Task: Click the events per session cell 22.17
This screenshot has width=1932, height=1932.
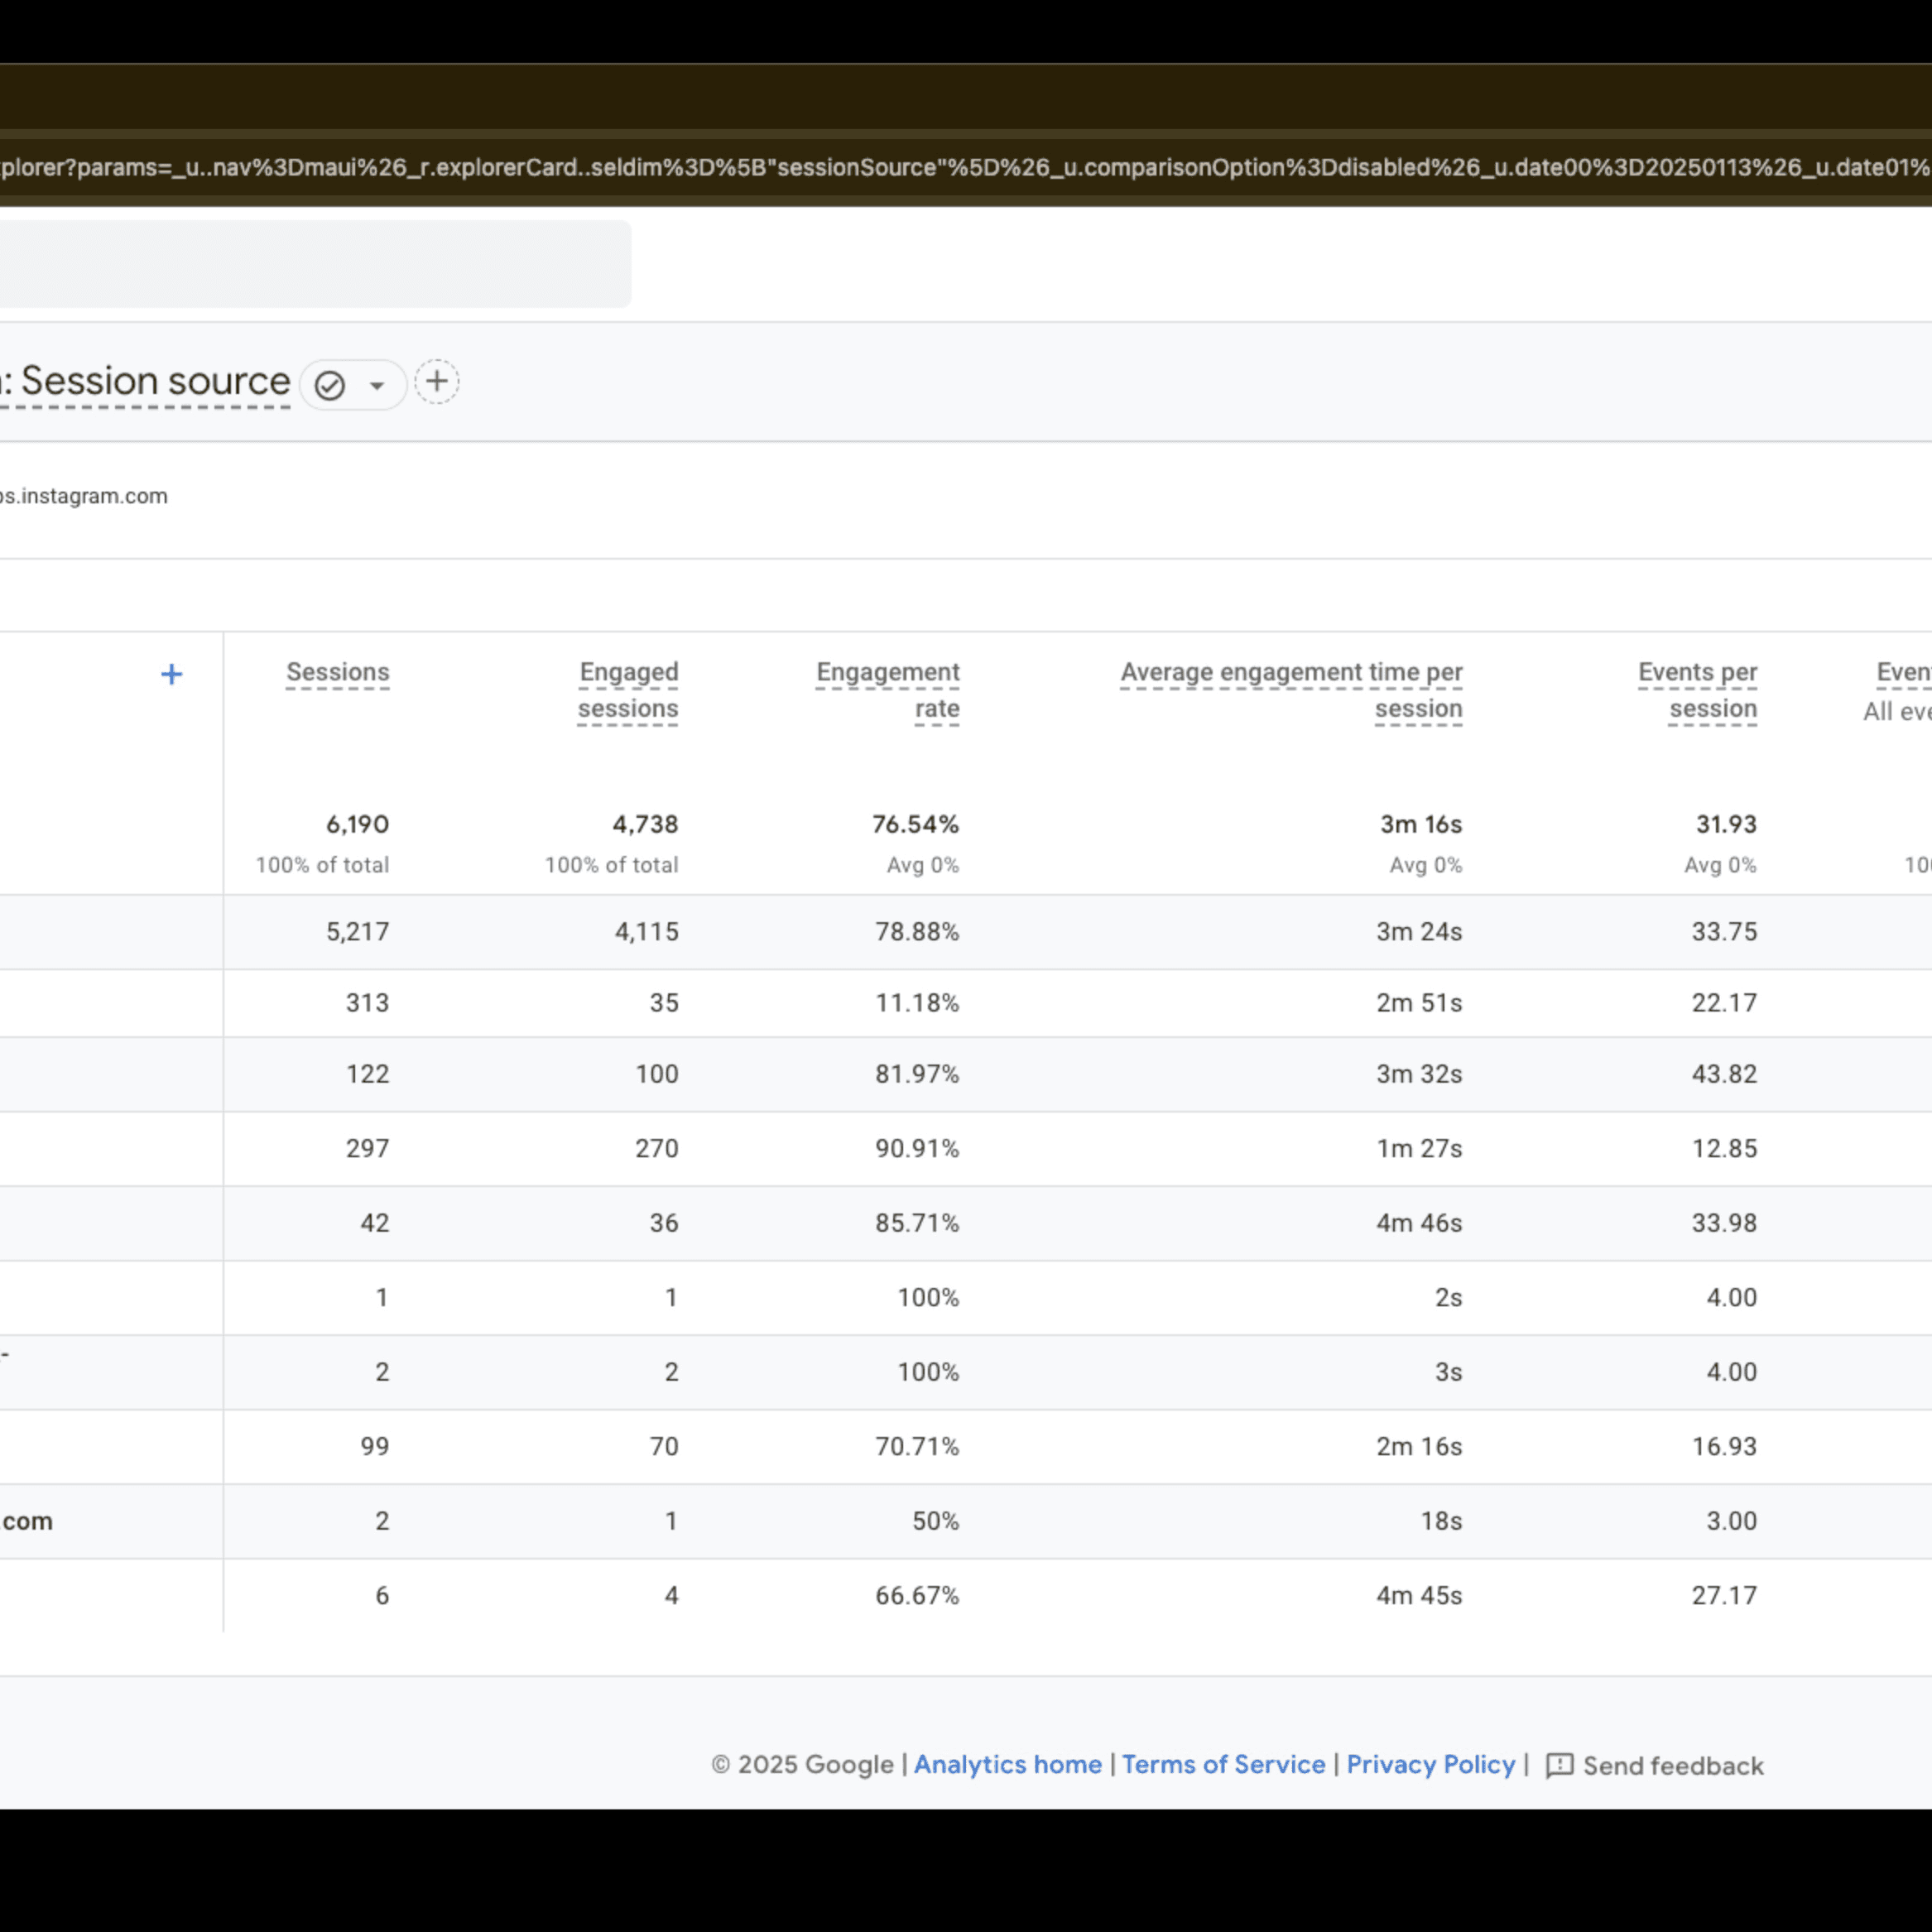Action: [x=1724, y=1003]
